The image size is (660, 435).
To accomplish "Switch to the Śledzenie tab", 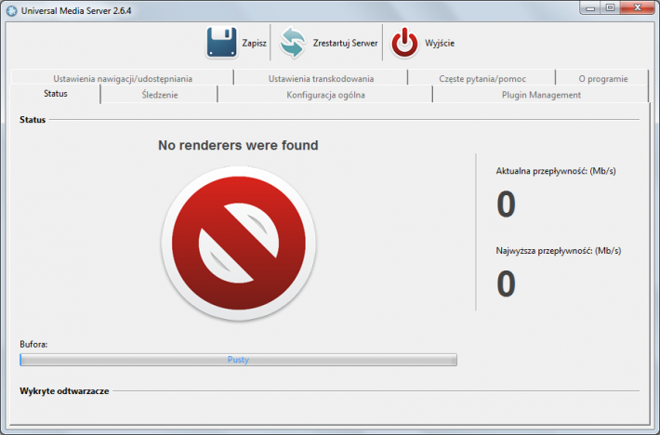I will [160, 95].
